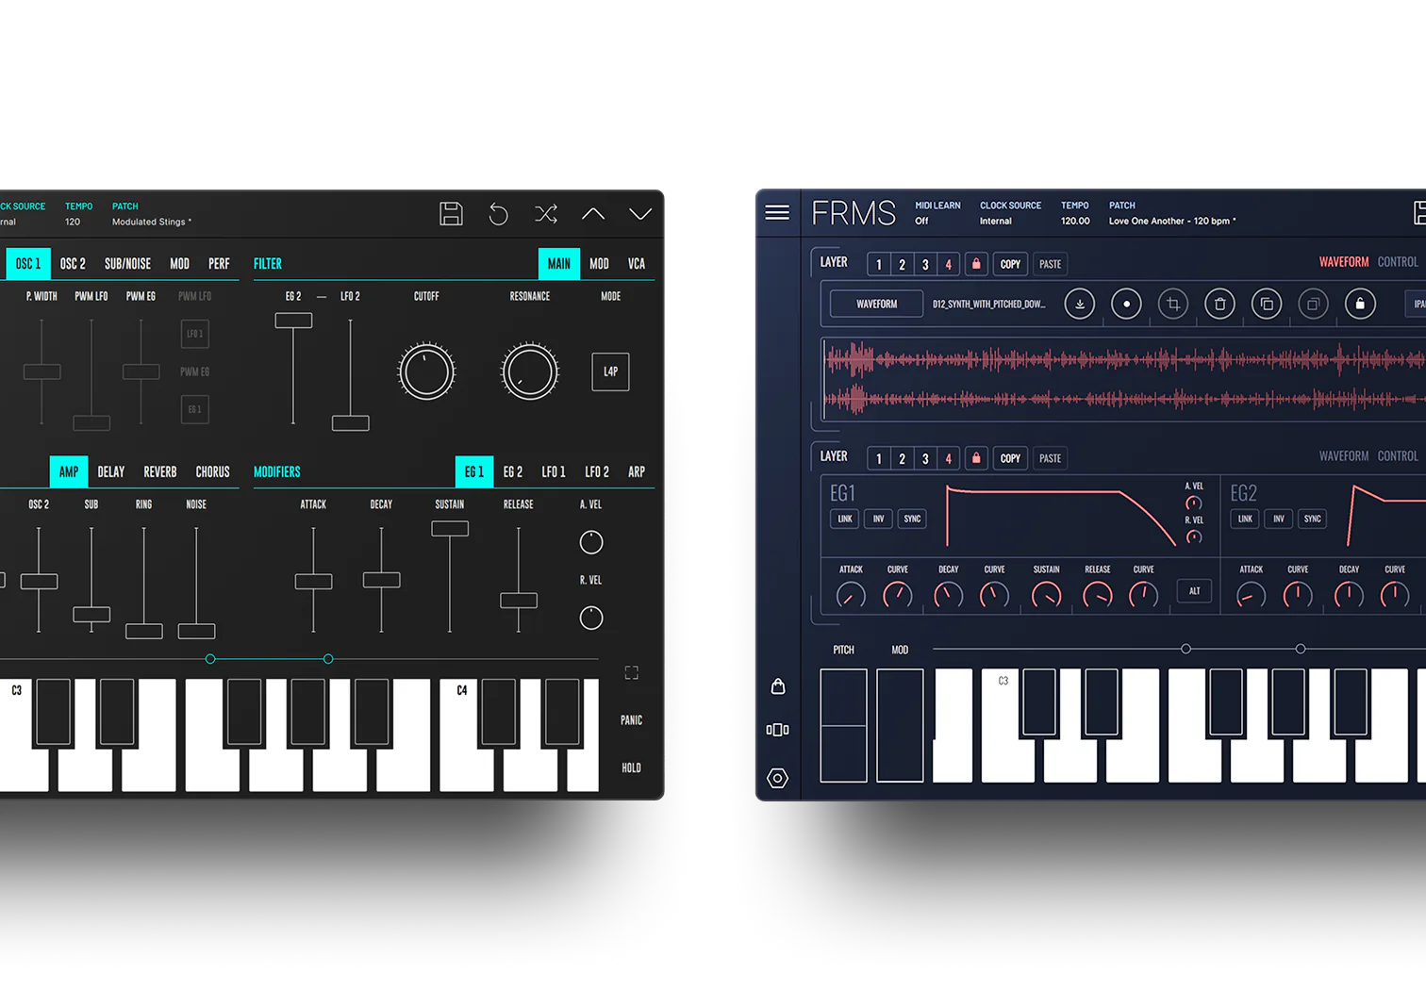This screenshot has width=1426, height=990.
Task: Click the crop icon in FRMS waveform toolbar
Action: (x=1173, y=304)
